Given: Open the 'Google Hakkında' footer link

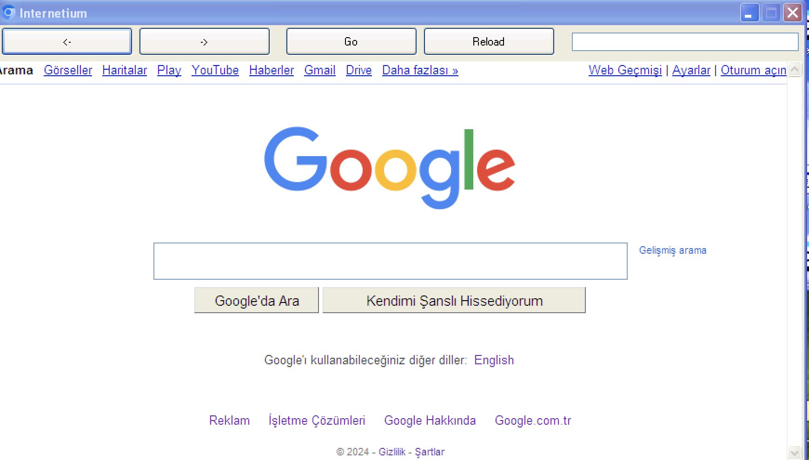Looking at the screenshot, I should click(430, 421).
